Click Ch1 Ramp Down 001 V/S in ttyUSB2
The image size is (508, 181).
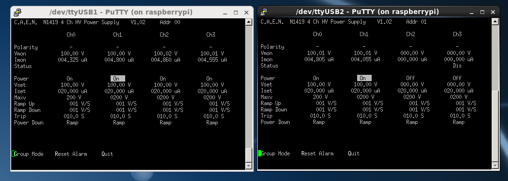coord(373,110)
